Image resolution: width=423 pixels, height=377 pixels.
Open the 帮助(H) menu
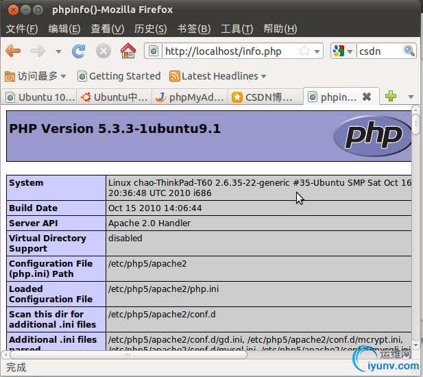280,29
